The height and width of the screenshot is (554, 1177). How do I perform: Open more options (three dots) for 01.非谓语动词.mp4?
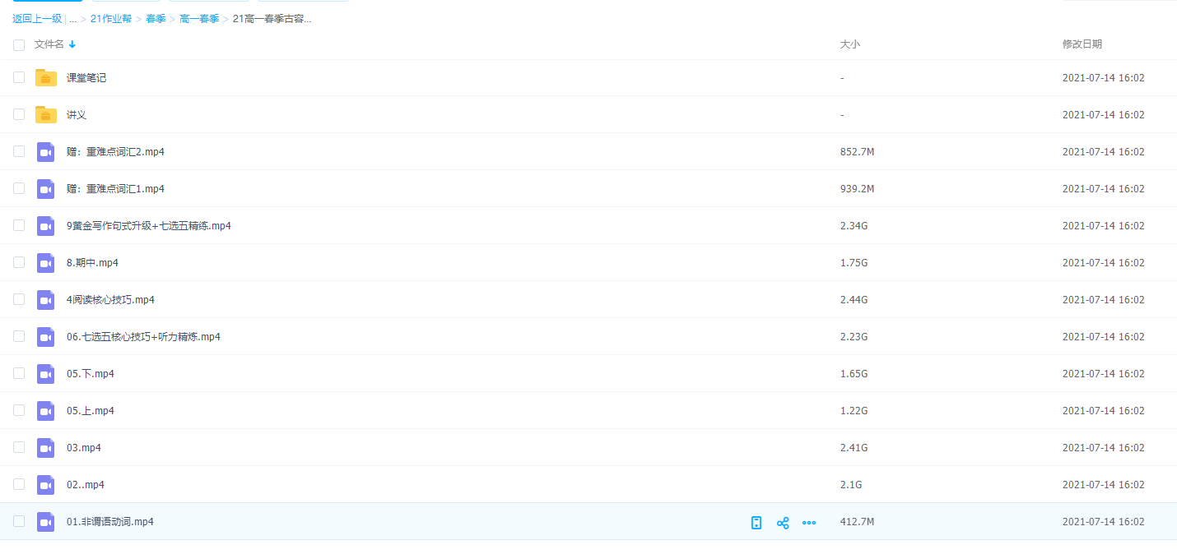(809, 523)
